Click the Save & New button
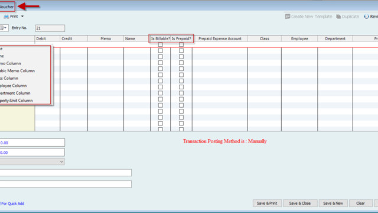Viewport: 378px width, 213px height. click(x=333, y=204)
